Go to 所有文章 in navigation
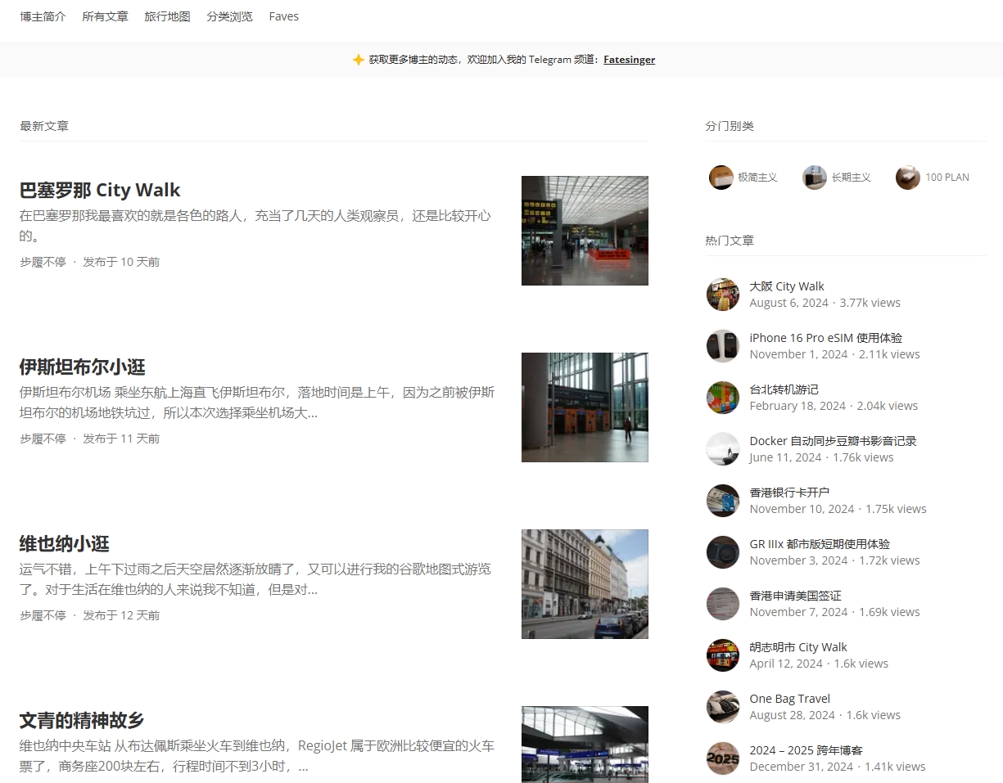Screen dimensions: 1003x783 point(105,16)
